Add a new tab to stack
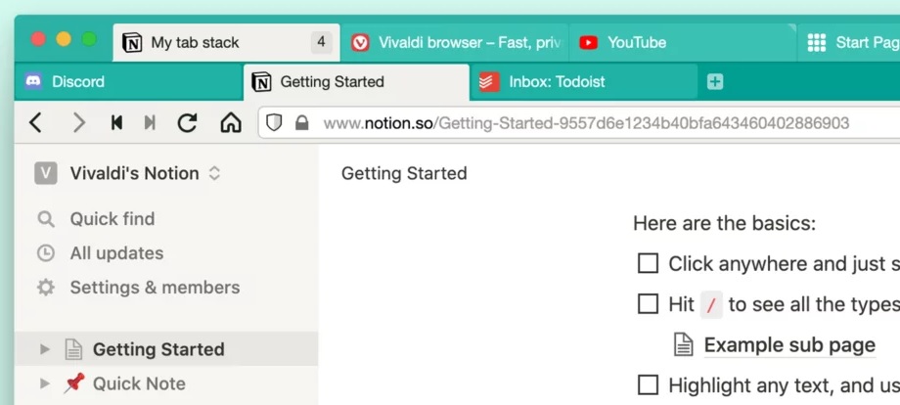900x405 pixels. 715,82
